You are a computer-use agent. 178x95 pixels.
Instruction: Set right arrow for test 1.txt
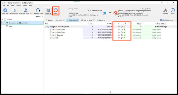[125, 38]
